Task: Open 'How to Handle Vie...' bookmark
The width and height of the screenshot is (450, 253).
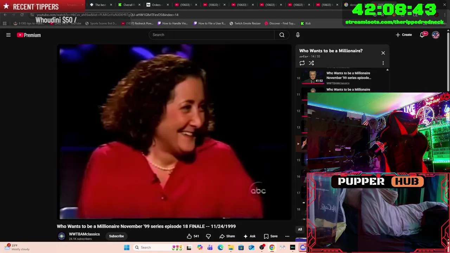Action: pyautogui.click(x=173, y=23)
